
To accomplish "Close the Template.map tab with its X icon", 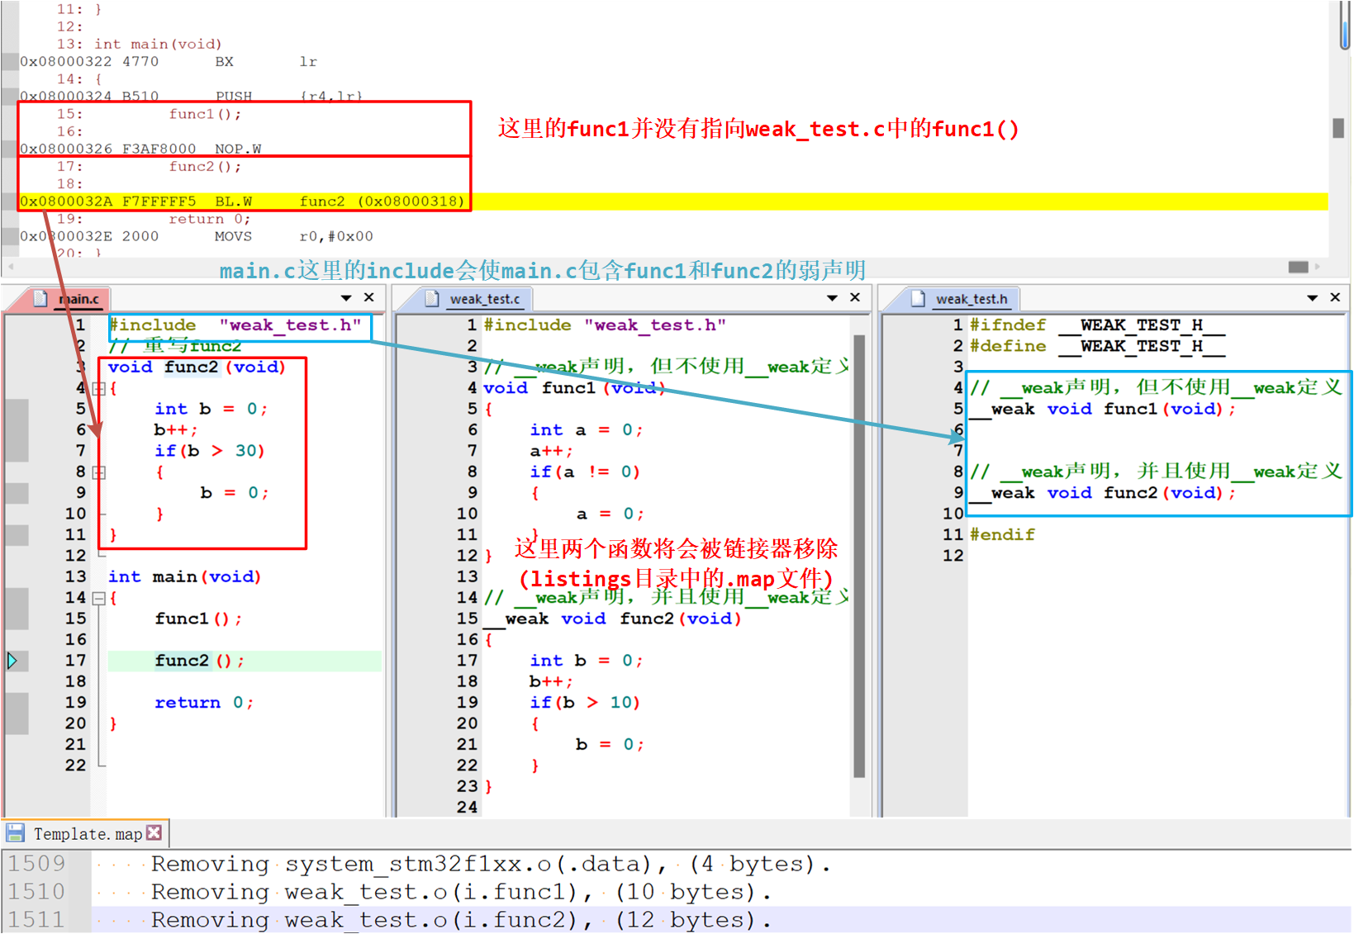I will pos(154,832).
